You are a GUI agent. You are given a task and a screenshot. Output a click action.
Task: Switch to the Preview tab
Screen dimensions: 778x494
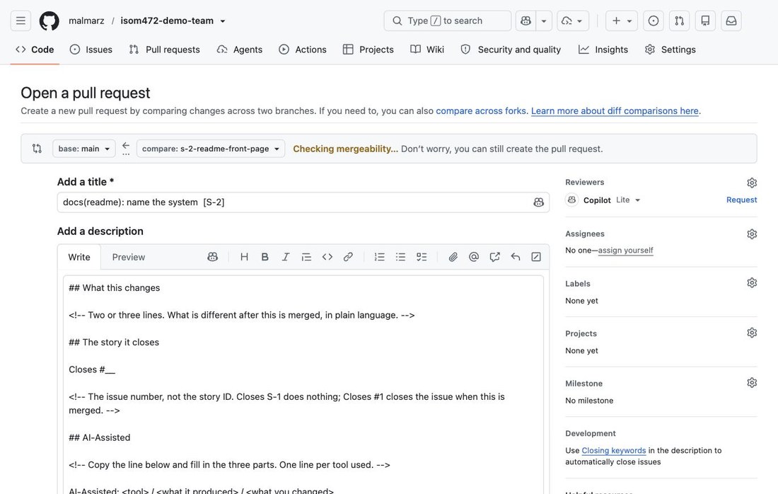click(x=129, y=257)
